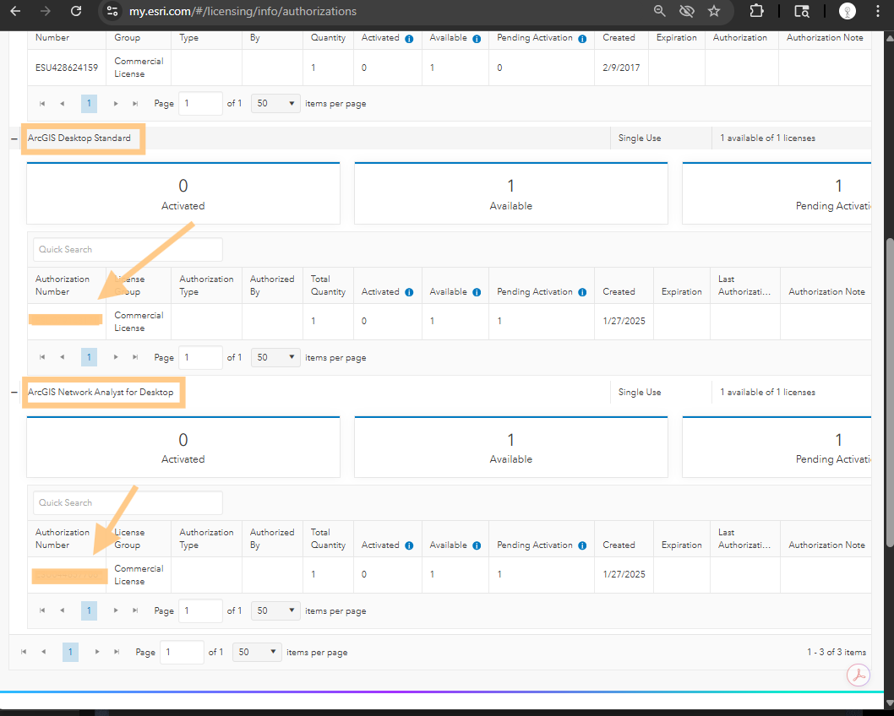Click the Created column header in Desktop Standard table

click(619, 292)
